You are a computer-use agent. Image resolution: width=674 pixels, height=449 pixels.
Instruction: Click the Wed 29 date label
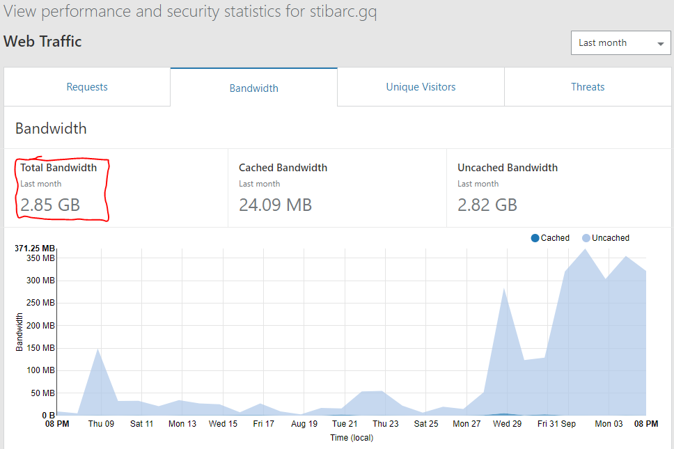pyautogui.click(x=507, y=424)
